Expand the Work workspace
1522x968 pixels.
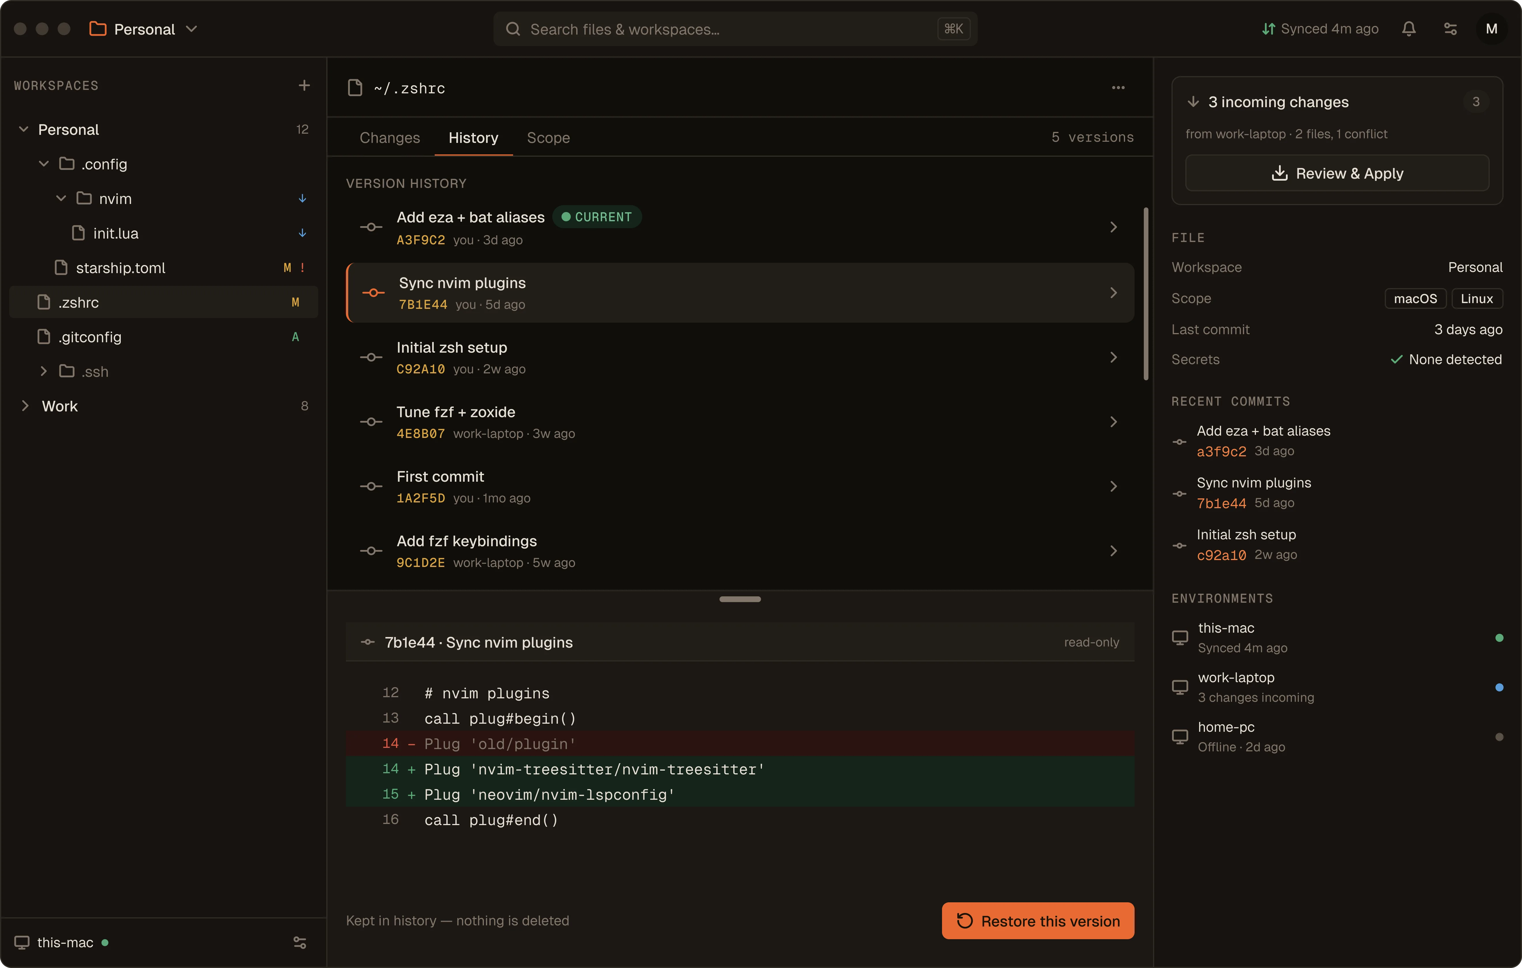[x=25, y=406]
